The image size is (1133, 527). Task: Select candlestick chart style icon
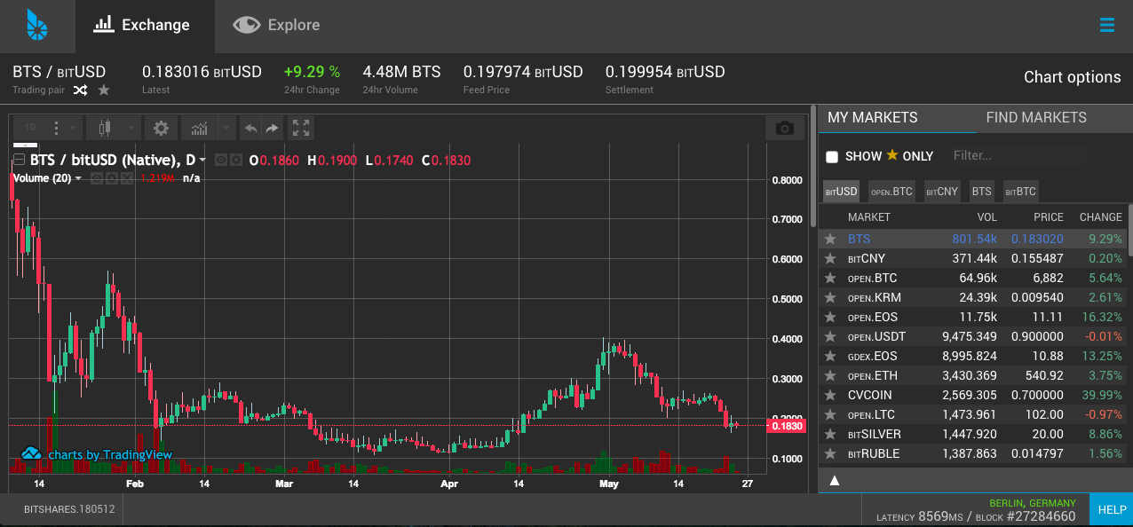coord(105,129)
